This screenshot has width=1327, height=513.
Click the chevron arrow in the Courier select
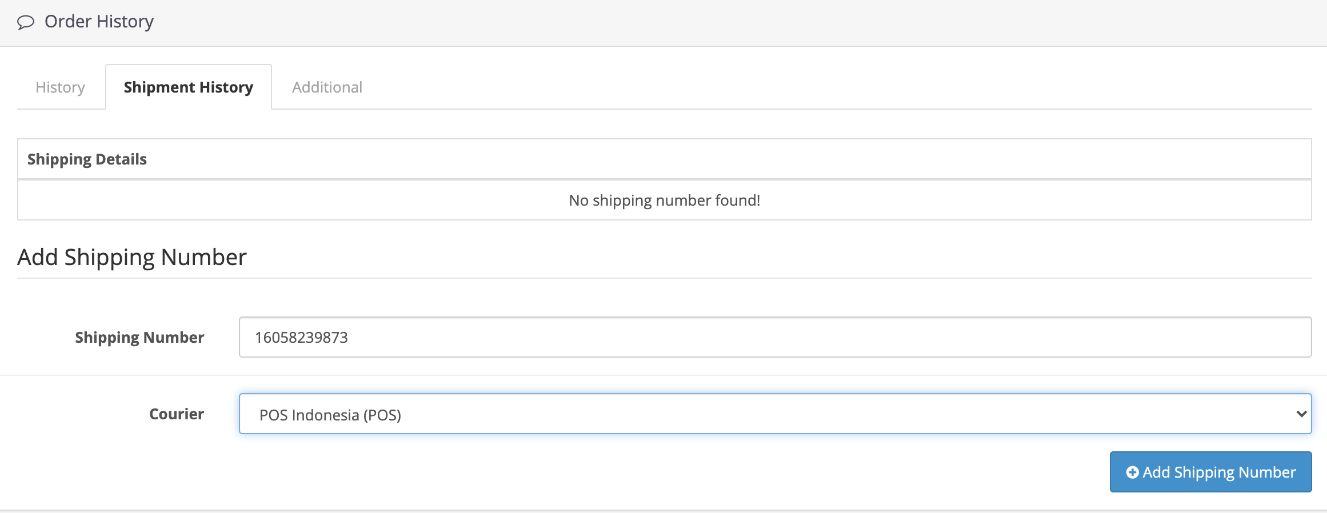click(x=1301, y=414)
